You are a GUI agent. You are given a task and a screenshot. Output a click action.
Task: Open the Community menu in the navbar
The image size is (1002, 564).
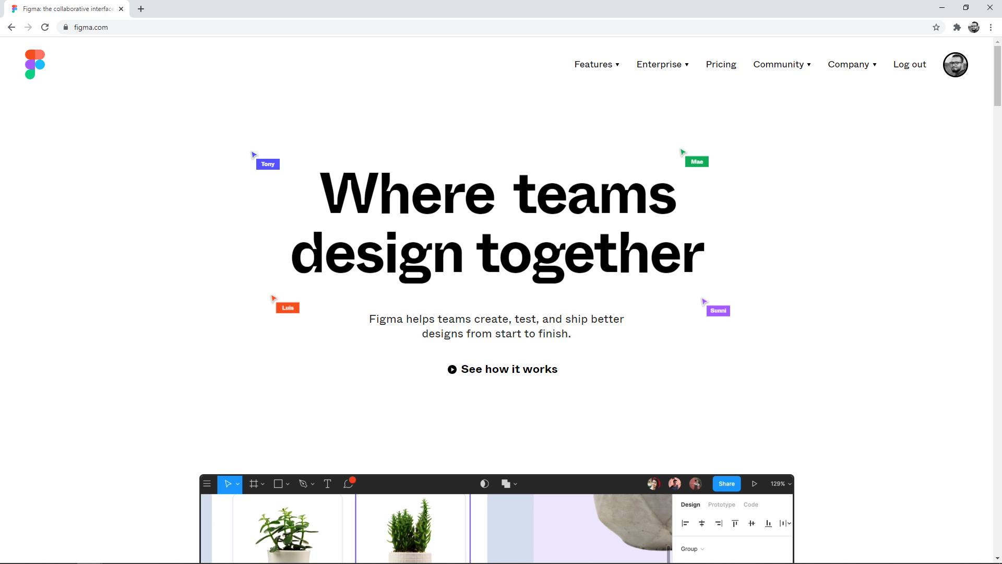(779, 64)
